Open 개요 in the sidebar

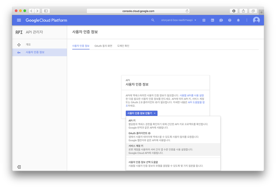click(x=39, y=45)
